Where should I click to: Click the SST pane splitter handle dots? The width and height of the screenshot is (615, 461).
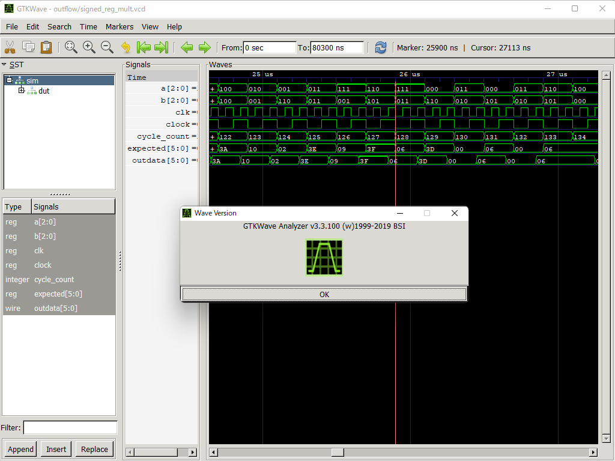point(60,194)
